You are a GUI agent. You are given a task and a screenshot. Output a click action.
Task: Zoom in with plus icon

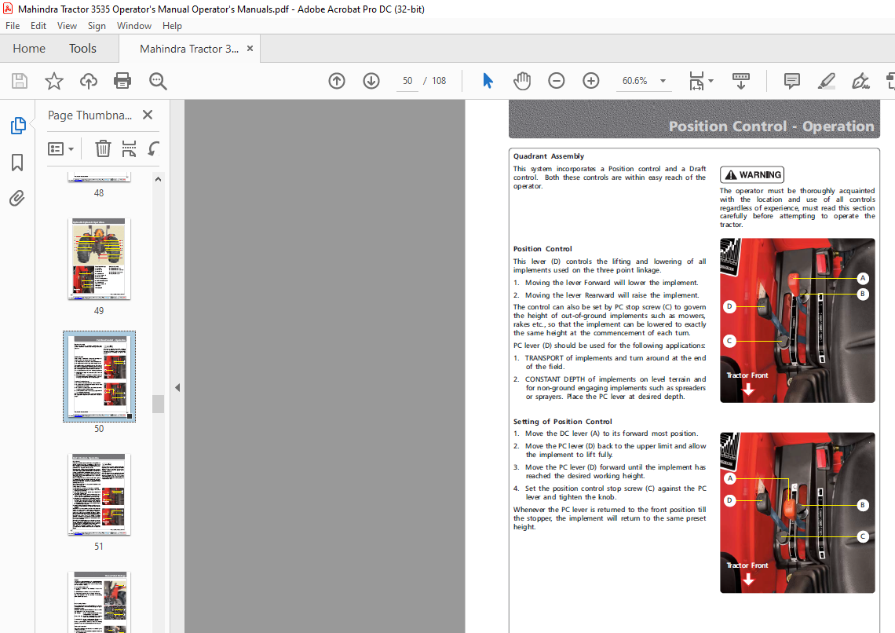590,81
